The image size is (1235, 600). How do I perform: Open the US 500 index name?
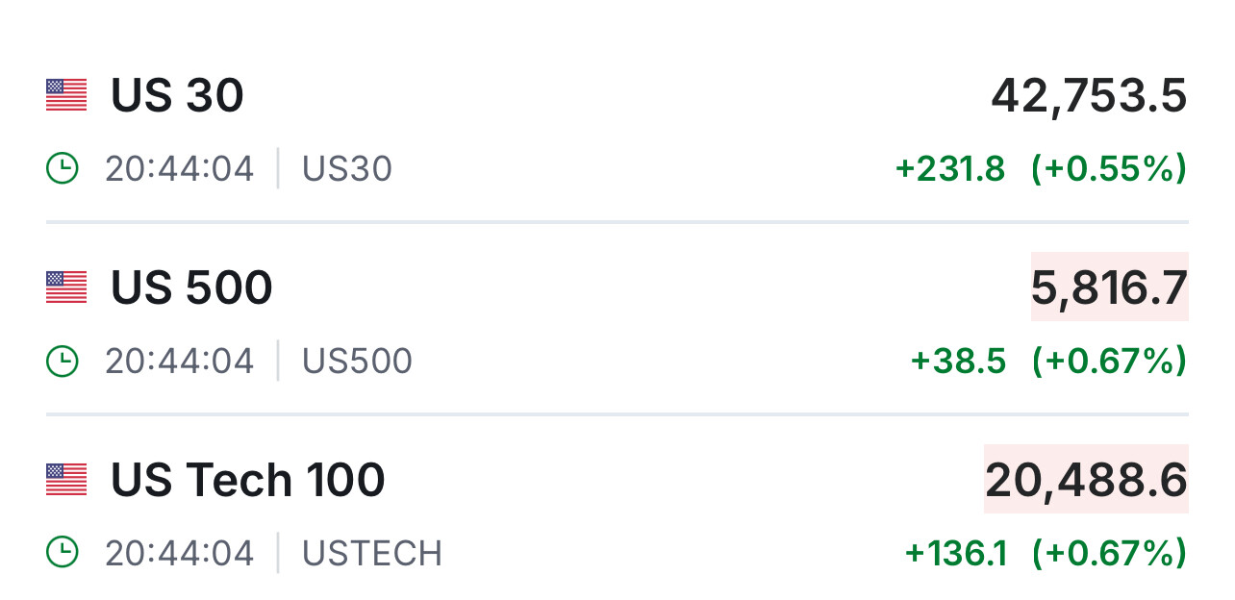pos(191,287)
